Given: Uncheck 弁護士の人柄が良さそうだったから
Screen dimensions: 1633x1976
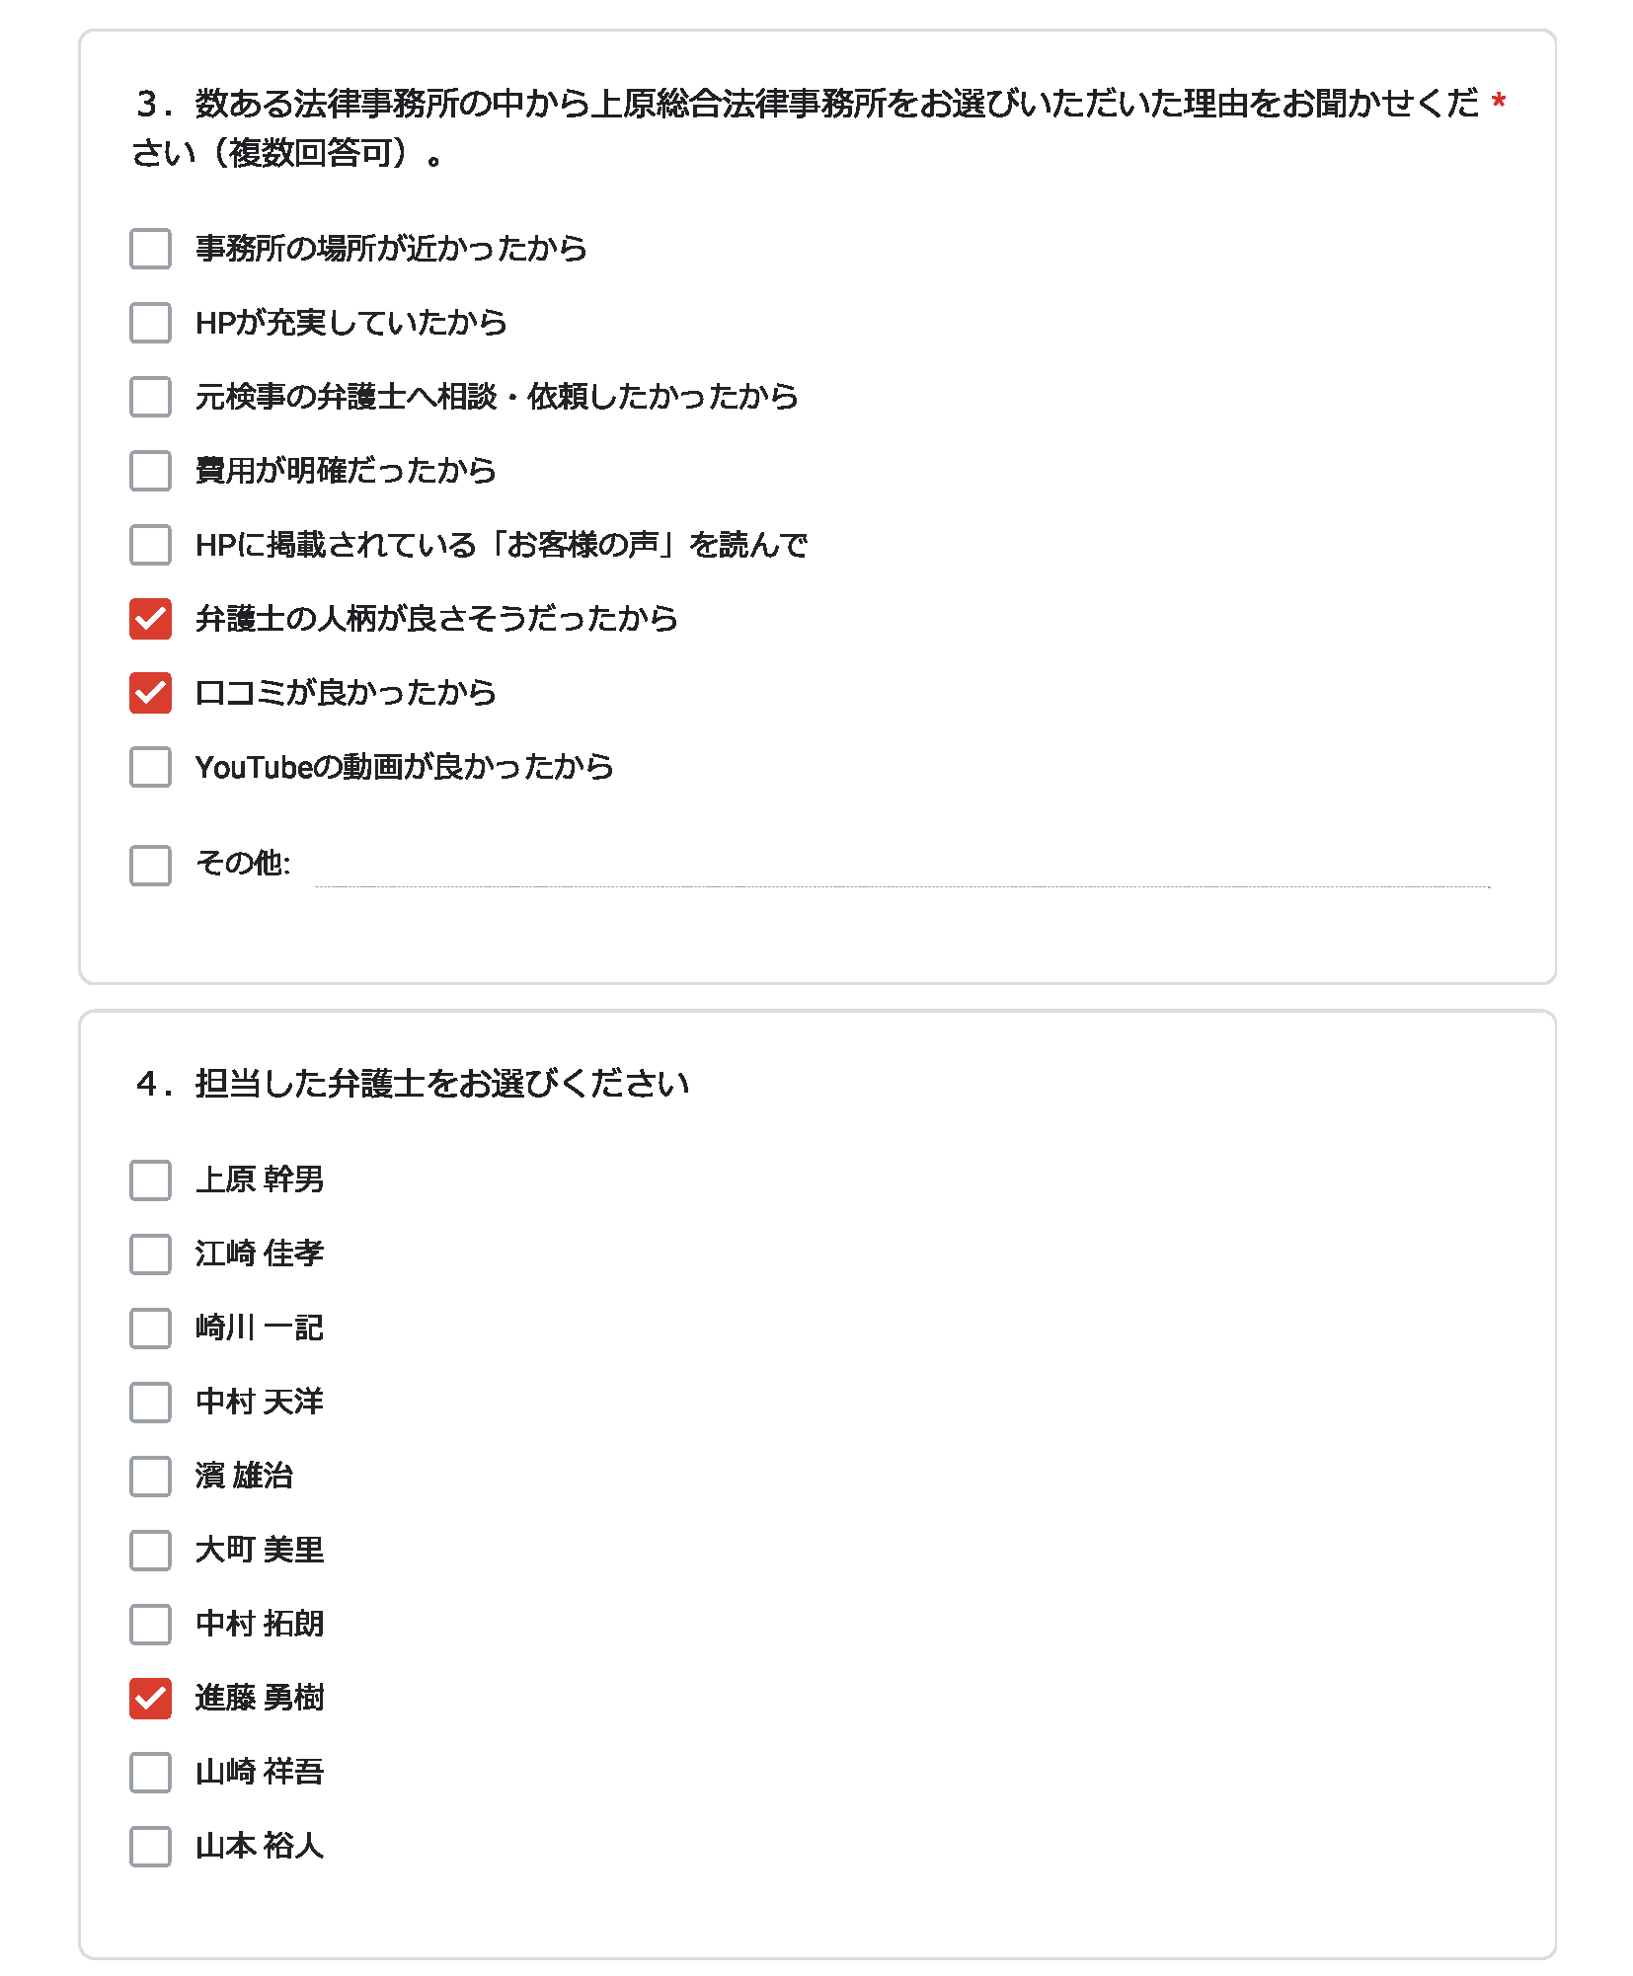Looking at the screenshot, I should pos(150,619).
